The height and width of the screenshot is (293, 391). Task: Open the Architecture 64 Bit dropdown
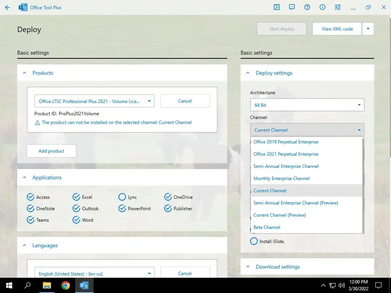point(307,105)
